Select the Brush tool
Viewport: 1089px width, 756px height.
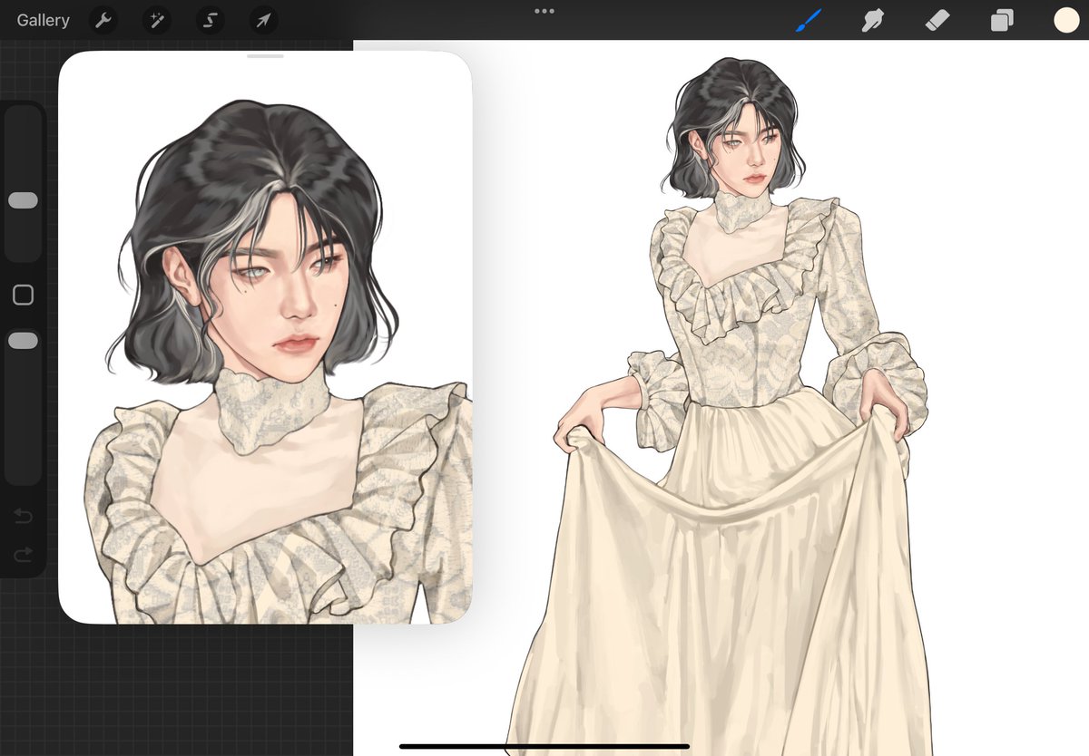tap(808, 20)
